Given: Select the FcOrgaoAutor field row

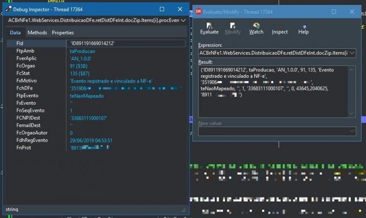Looking at the screenshot, I should pyautogui.click(x=96, y=133).
